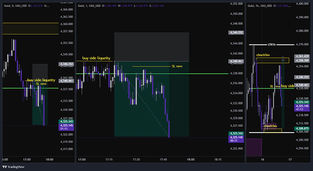
Task: Click the 17:15 mark on 1-minute time axis
Action: (x=109, y=159)
